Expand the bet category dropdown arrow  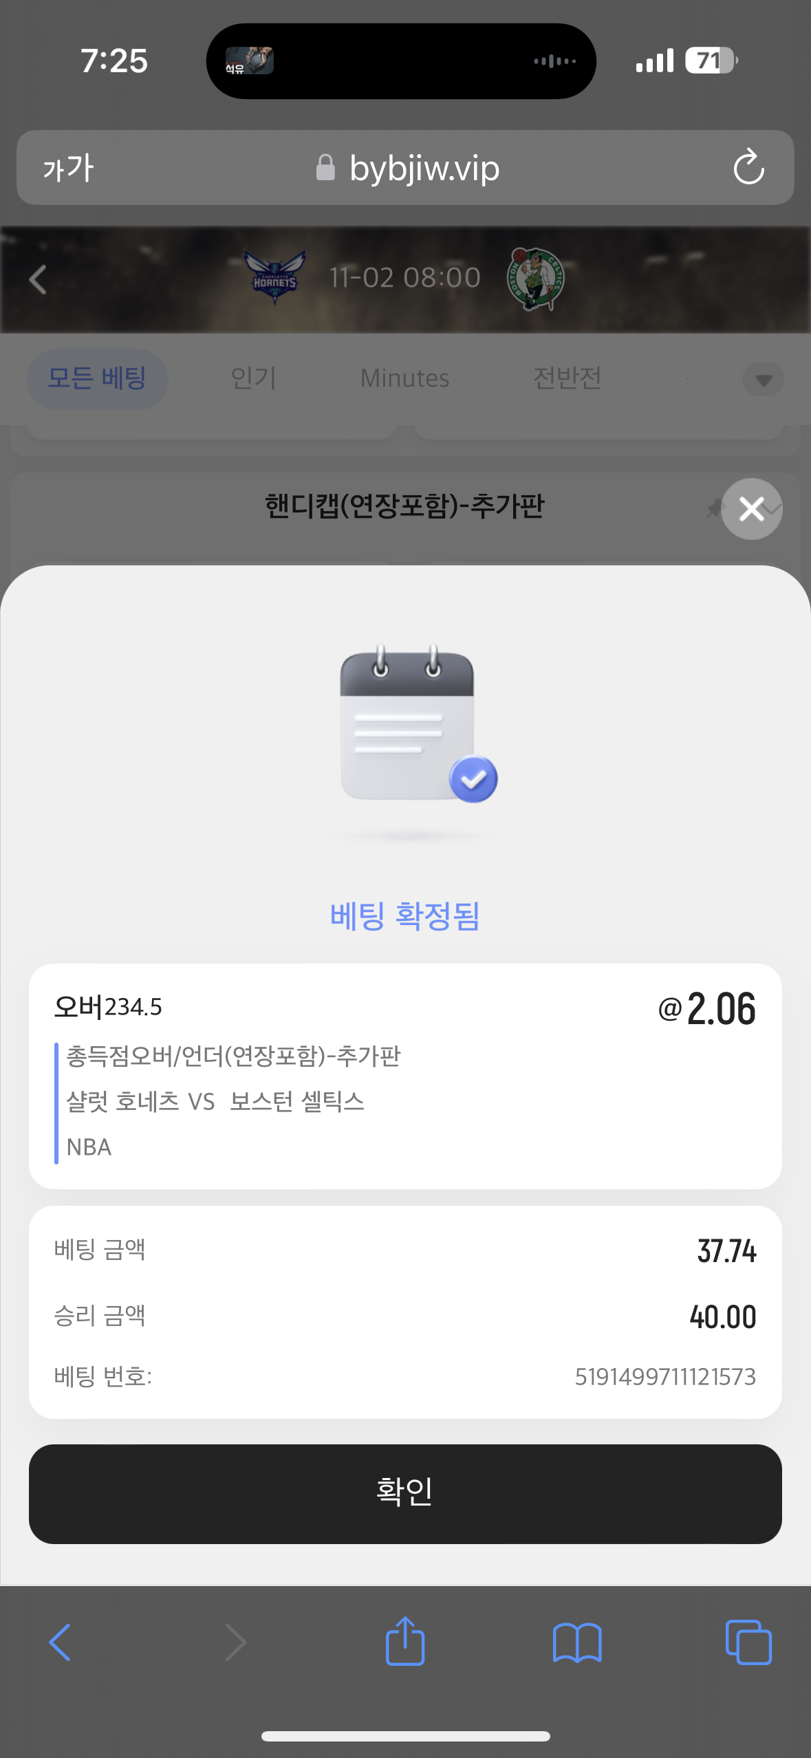(763, 380)
